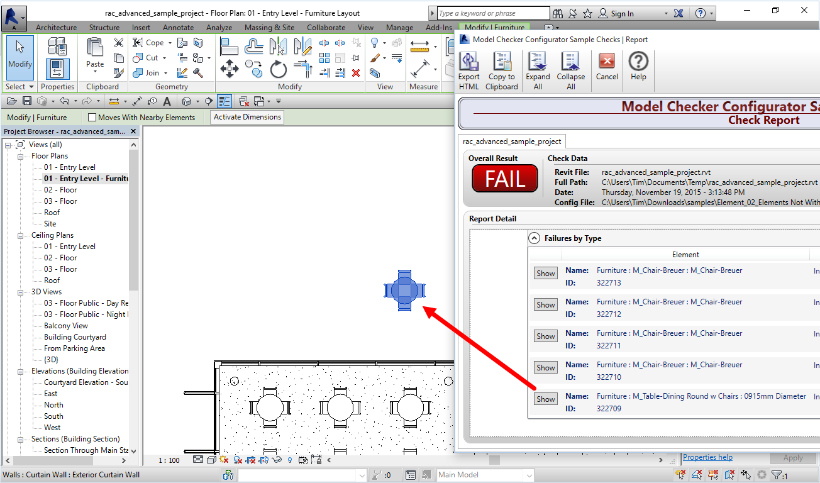Switch to the Architecture ribbon tab

pyautogui.click(x=56, y=27)
